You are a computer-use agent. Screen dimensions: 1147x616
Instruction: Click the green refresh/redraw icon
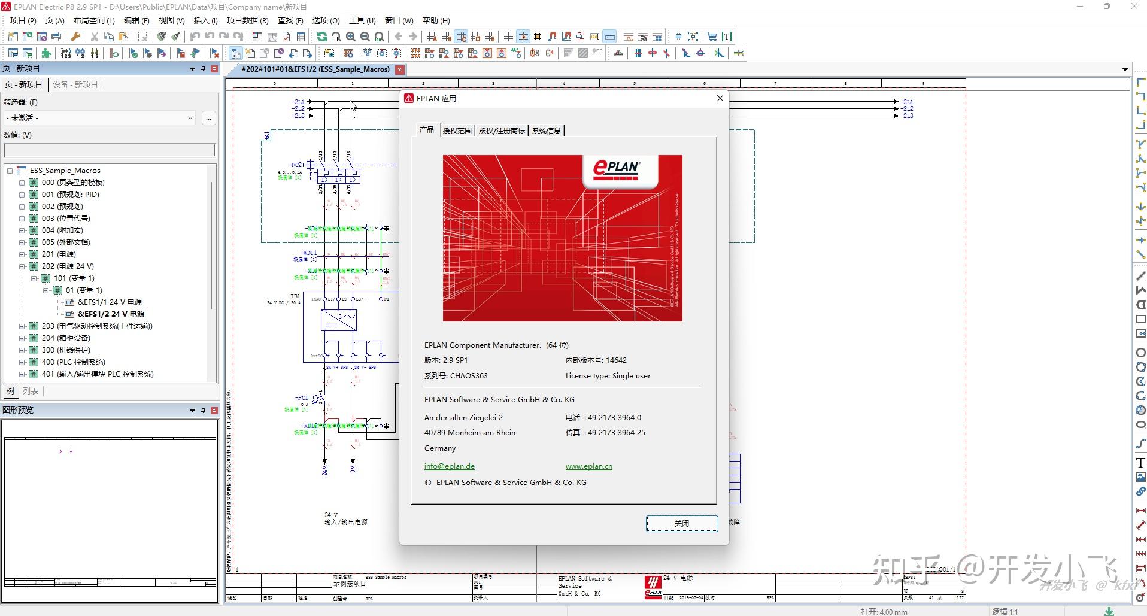322,37
